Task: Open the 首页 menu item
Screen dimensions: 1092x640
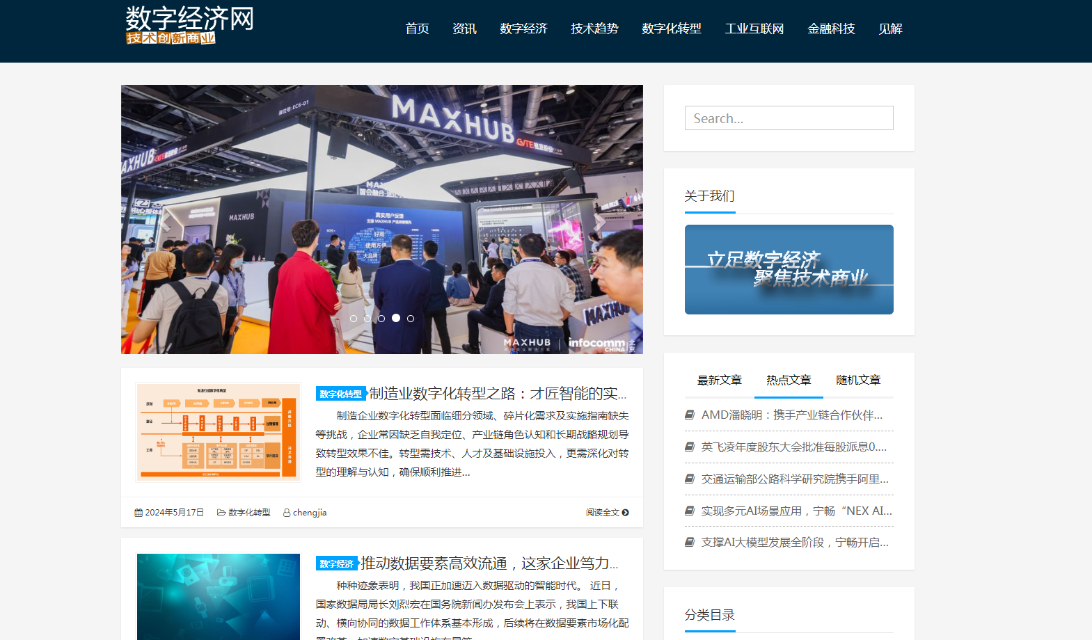Action: (417, 29)
